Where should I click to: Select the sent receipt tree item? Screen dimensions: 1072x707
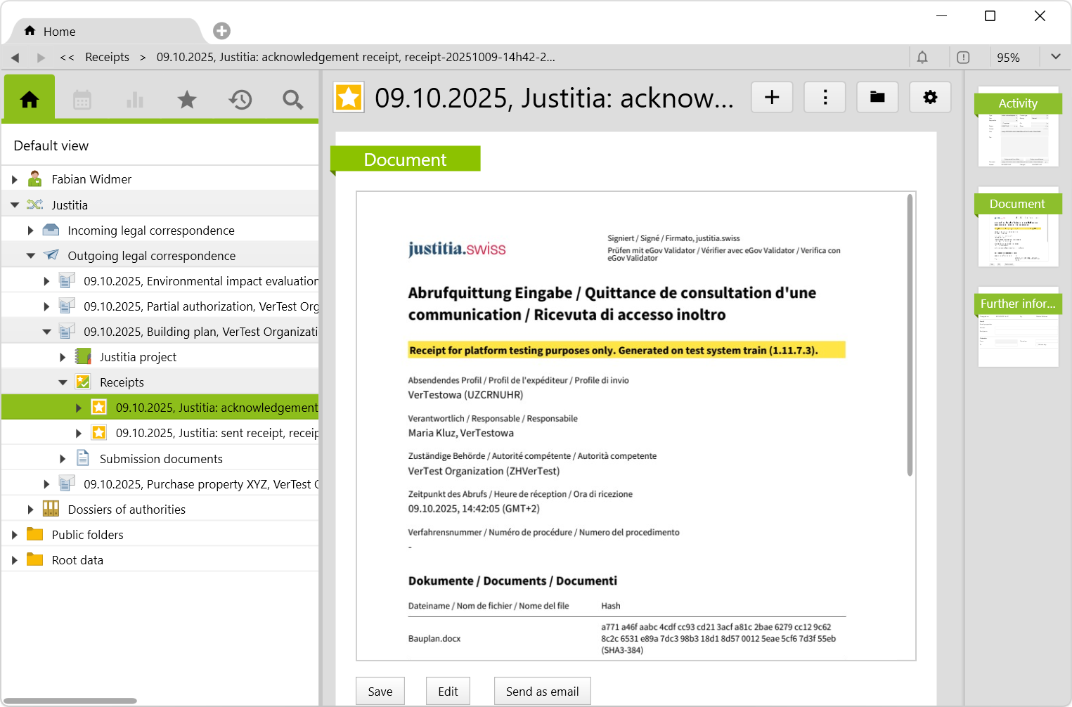point(217,433)
